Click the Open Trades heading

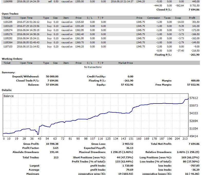[x=10, y=14]
